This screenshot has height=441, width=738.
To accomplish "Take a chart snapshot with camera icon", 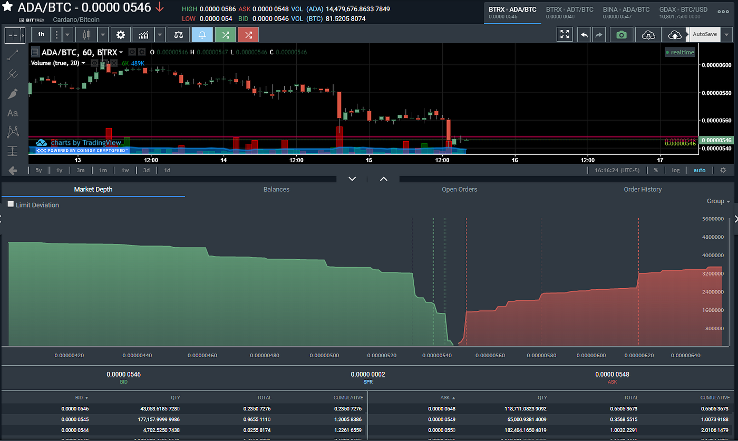I will click(x=622, y=35).
